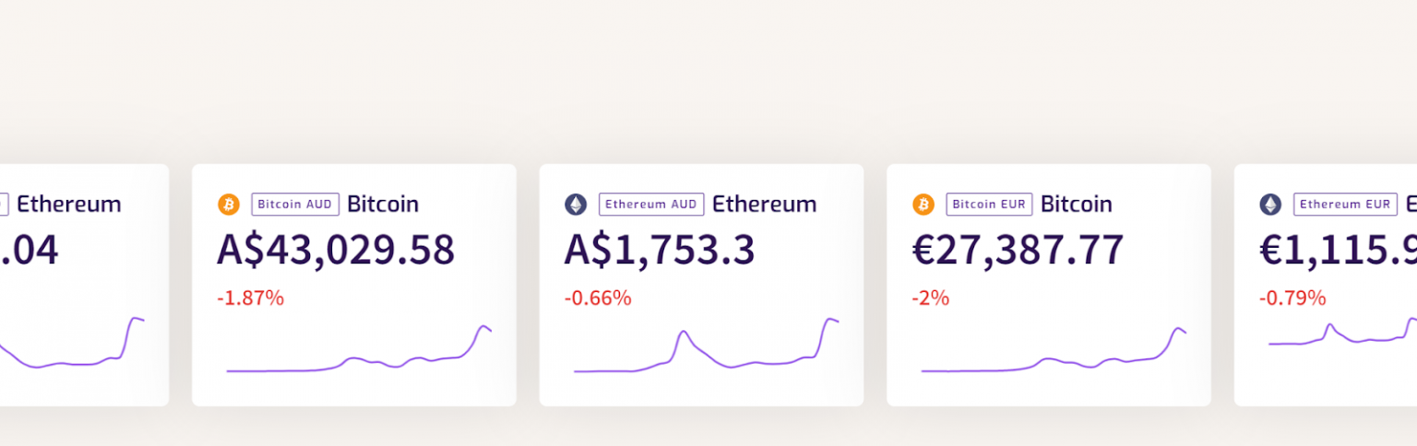Viewport: 1417px width, 446px height.
Task: Click the -0.66% change value
Action: 598,299
